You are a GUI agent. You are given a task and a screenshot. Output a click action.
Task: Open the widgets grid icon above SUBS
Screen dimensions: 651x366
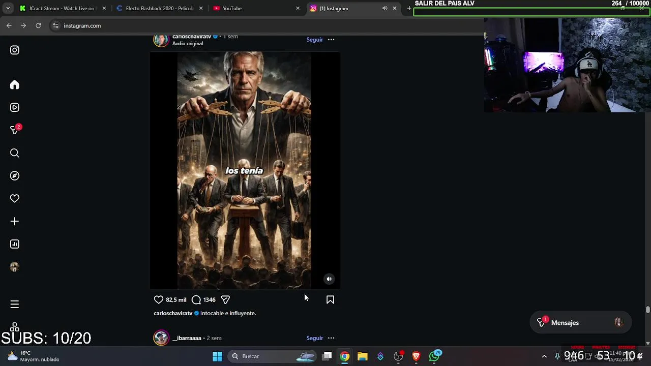[15, 326]
